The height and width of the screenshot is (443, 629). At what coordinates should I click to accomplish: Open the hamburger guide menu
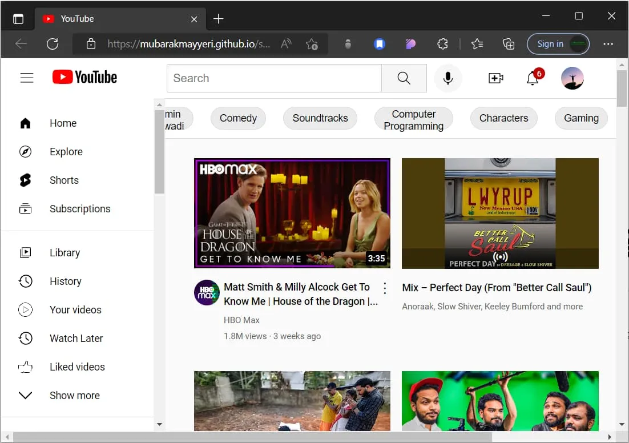coord(27,78)
